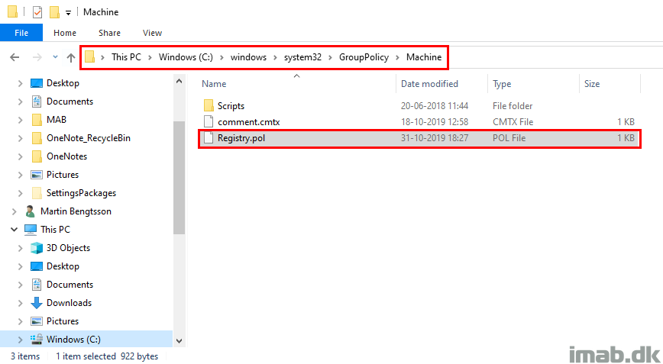Click the Downloads arrow icon

click(37, 303)
